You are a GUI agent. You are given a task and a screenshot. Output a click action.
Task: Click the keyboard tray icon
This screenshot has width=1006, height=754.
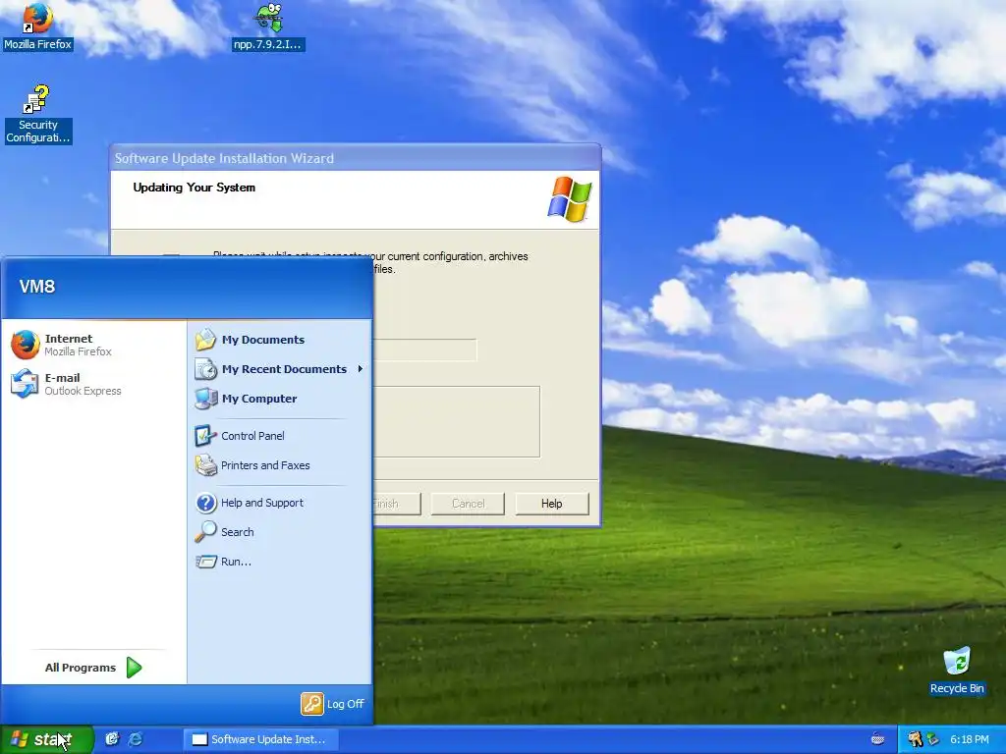tap(877, 740)
